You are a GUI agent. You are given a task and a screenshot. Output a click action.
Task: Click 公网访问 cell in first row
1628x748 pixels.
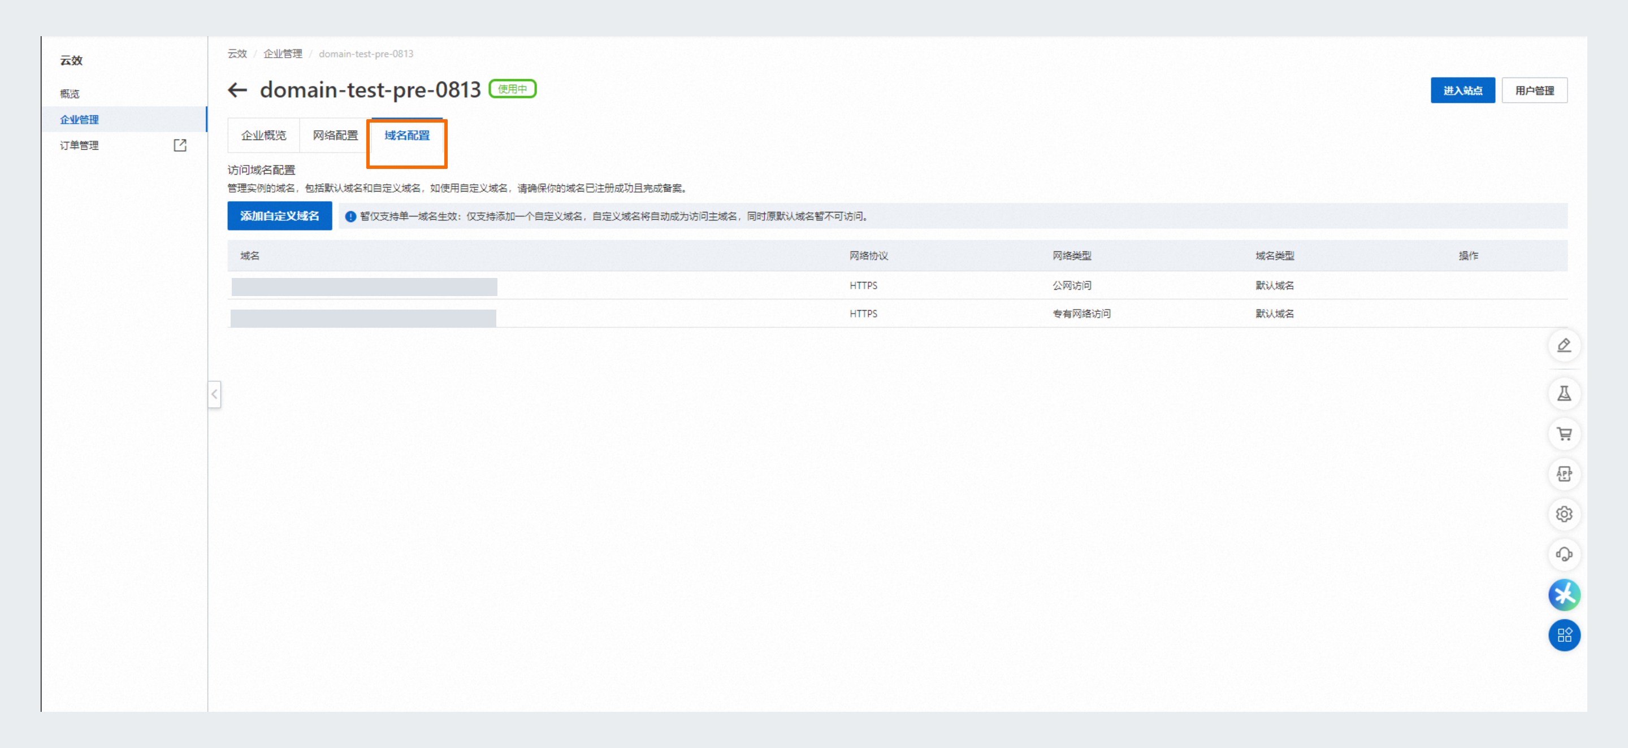click(x=1071, y=285)
